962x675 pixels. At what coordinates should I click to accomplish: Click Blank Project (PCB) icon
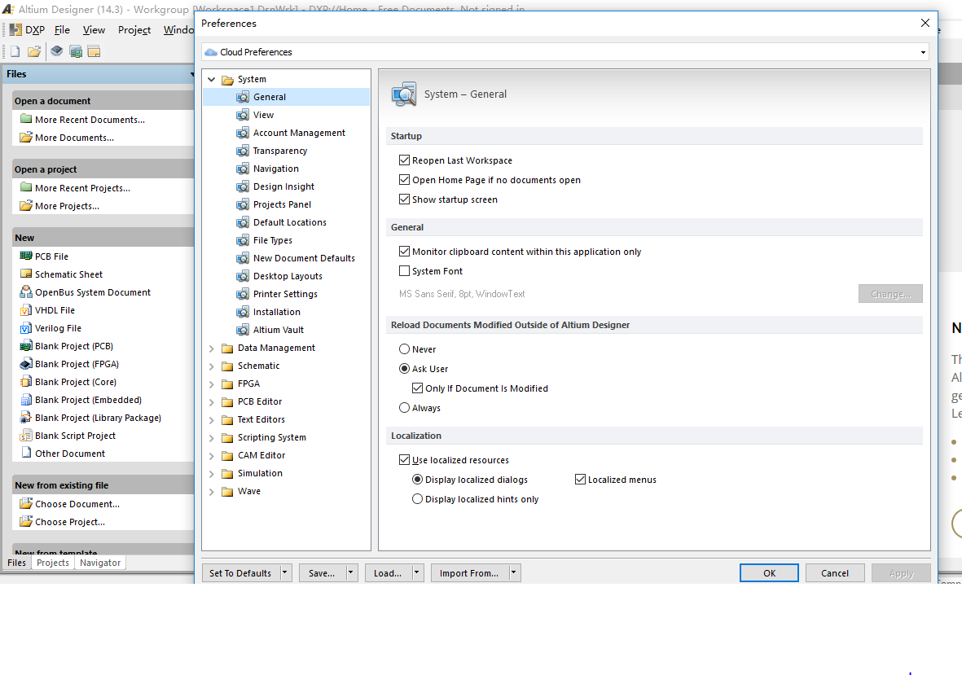(26, 346)
